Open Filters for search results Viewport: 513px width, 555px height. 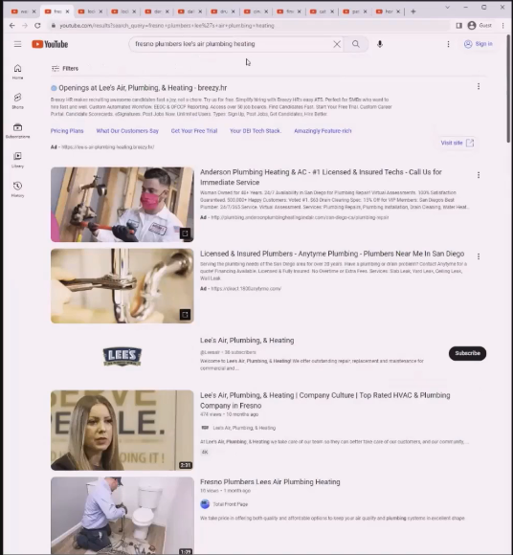coord(65,68)
